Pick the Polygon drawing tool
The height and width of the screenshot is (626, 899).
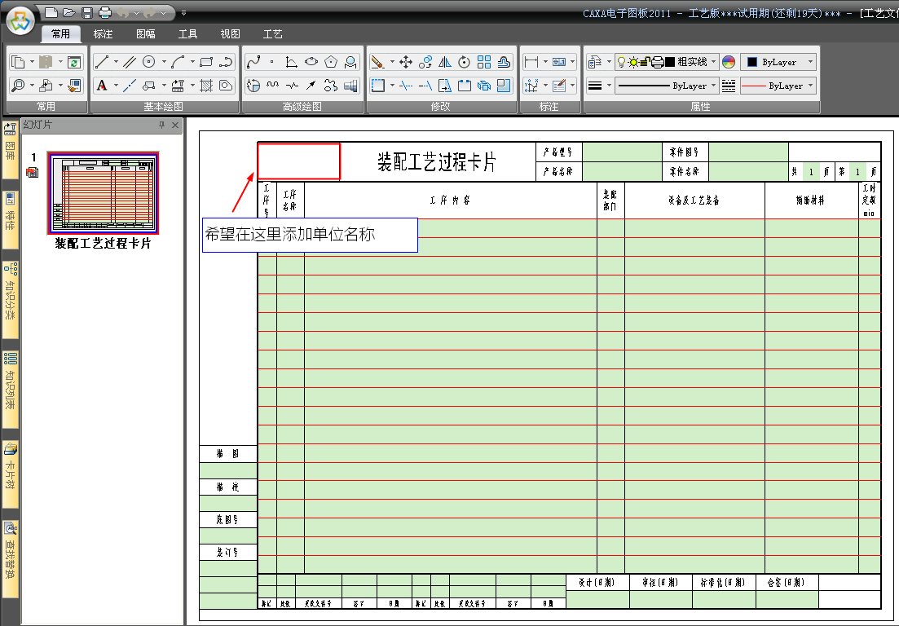[x=331, y=62]
